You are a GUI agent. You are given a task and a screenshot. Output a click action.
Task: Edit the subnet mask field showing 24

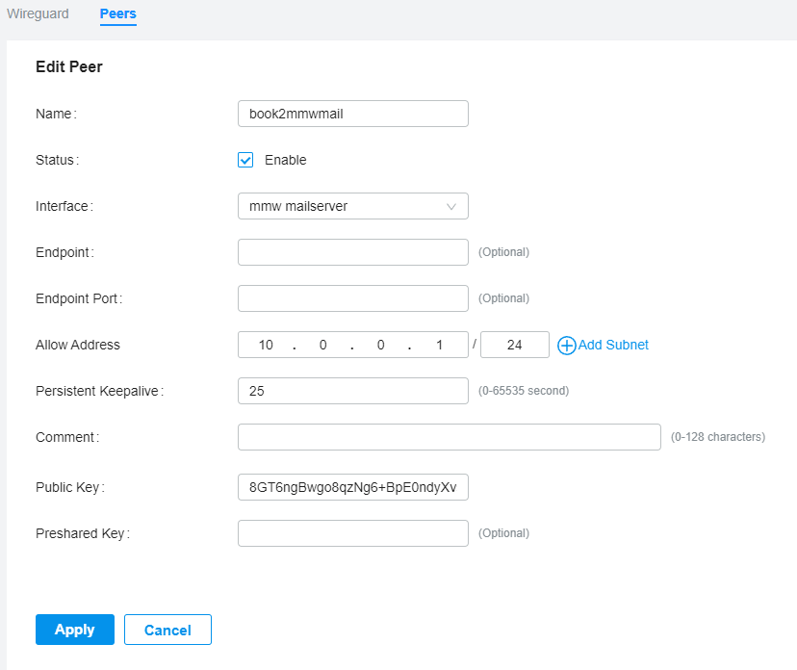pos(514,345)
